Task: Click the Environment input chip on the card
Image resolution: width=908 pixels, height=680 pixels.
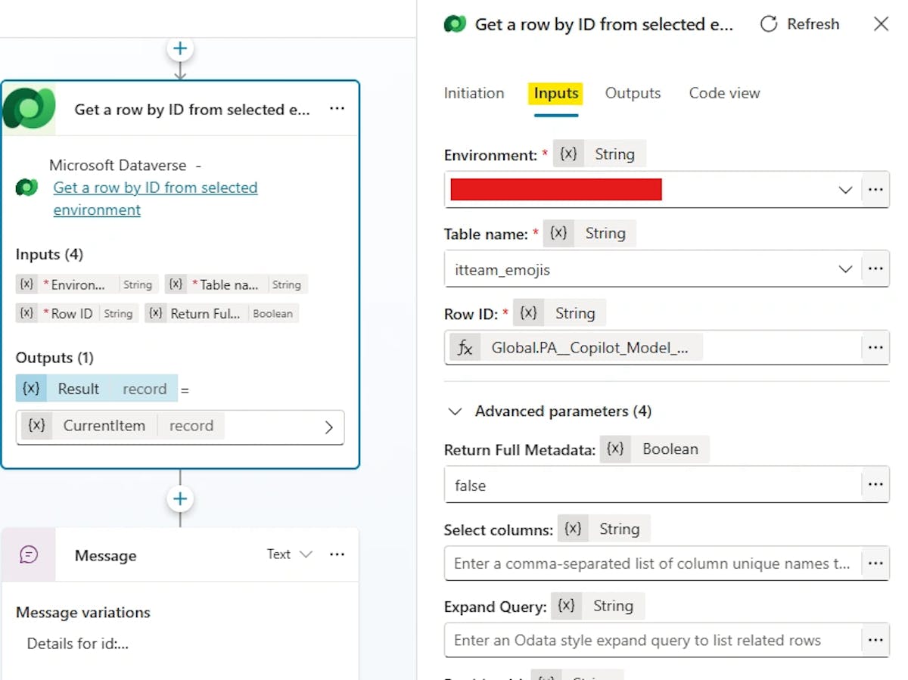Action: point(87,284)
